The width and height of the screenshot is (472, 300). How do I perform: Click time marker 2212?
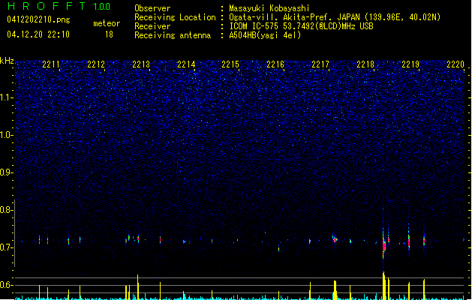tap(96, 64)
